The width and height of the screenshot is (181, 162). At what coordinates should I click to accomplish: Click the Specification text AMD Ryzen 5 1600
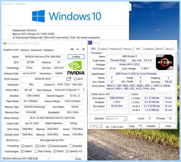point(136,74)
